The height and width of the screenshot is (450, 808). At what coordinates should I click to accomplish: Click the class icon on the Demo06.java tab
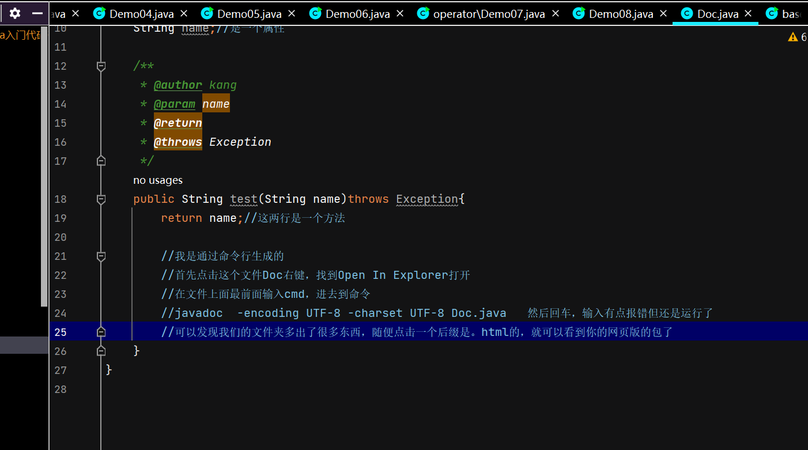315,13
